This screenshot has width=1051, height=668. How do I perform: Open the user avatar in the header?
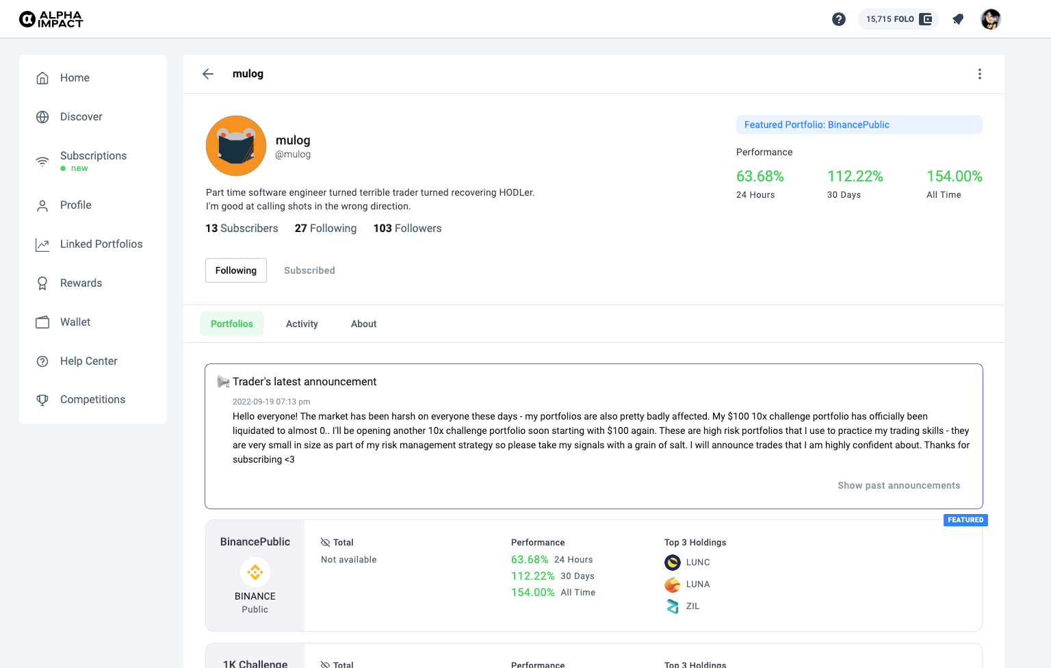991,19
